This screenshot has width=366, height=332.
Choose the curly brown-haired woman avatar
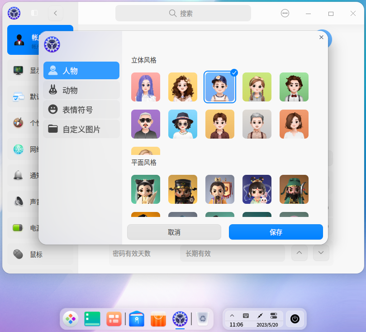pyautogui.click(x=183, y=87)
